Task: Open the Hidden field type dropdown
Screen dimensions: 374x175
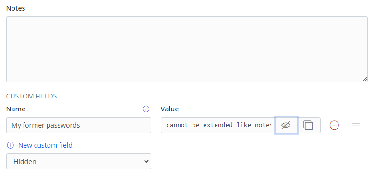Action: coord(79,162)
